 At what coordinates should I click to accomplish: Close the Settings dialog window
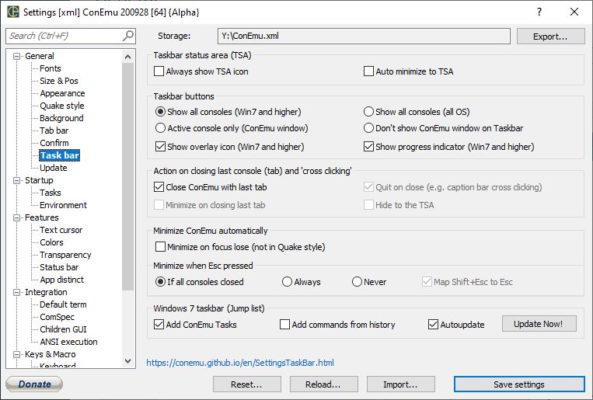(574, 12)
